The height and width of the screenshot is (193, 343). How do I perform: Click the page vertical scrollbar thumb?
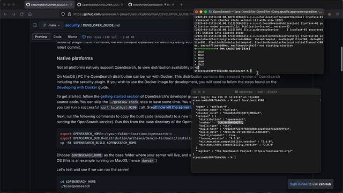[x=341, y=59]
